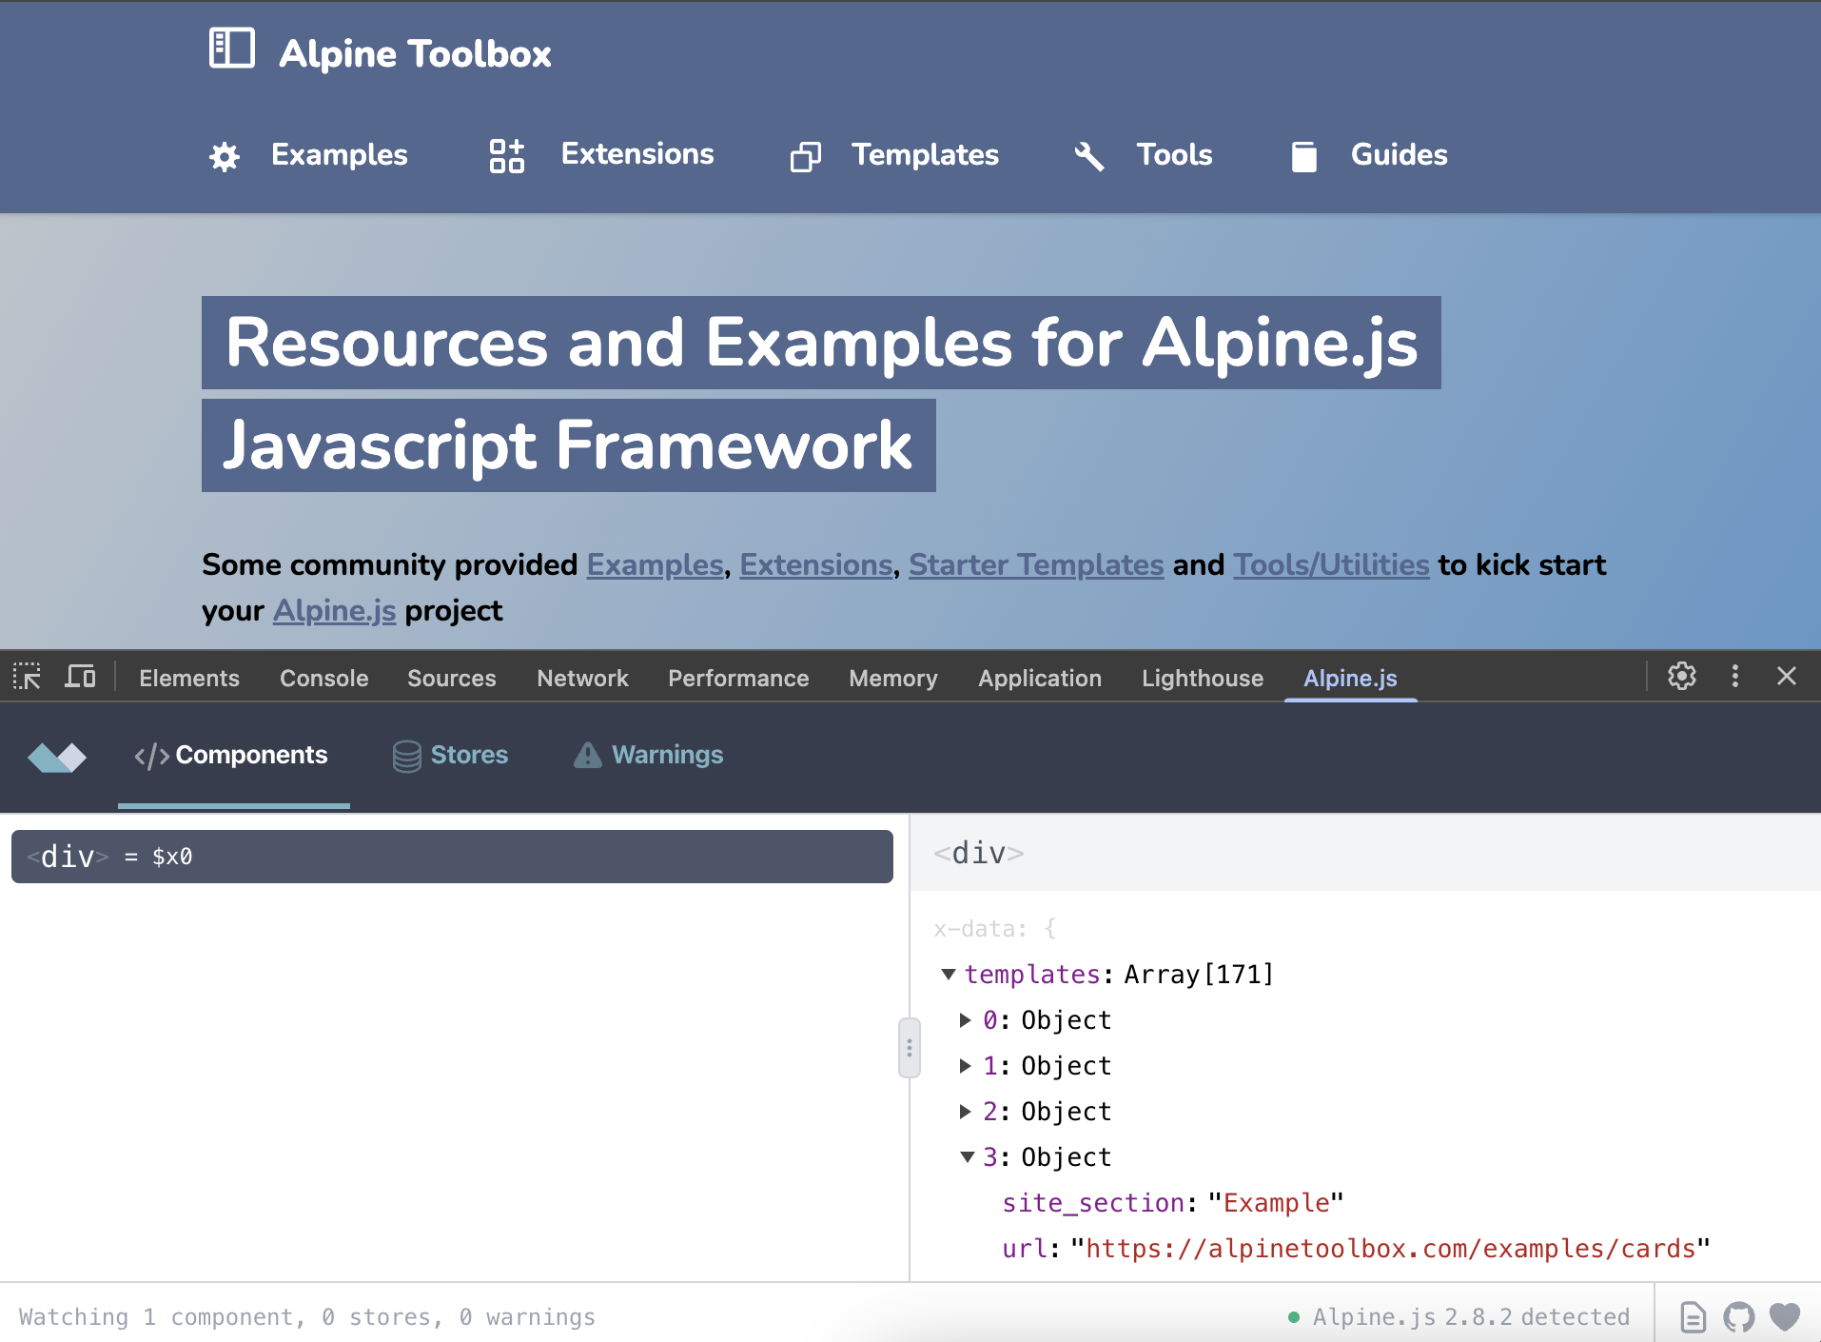Click the site_section "Example" value
Image resolution: width=1821 pixels, height=1342 pixels.
1275,1203
